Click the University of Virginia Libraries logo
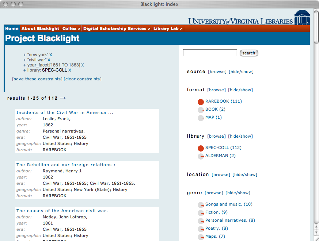The width and height of the screenshot is (319, 241). pyautogui.click(x=249, y=18)
